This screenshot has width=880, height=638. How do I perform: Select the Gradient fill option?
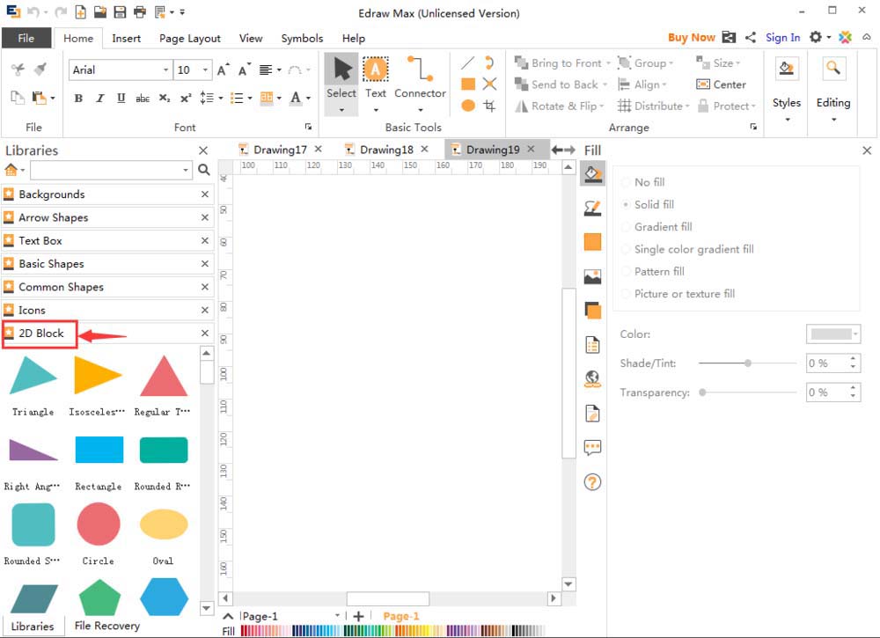[x=656, y=227]
